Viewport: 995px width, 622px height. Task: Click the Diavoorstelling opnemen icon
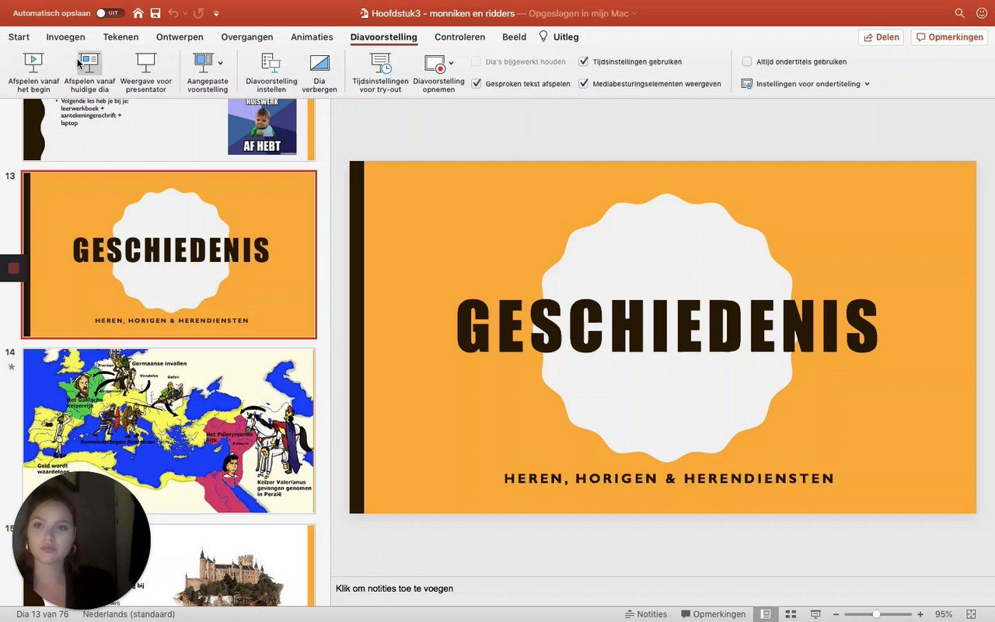tap(435, 63)
